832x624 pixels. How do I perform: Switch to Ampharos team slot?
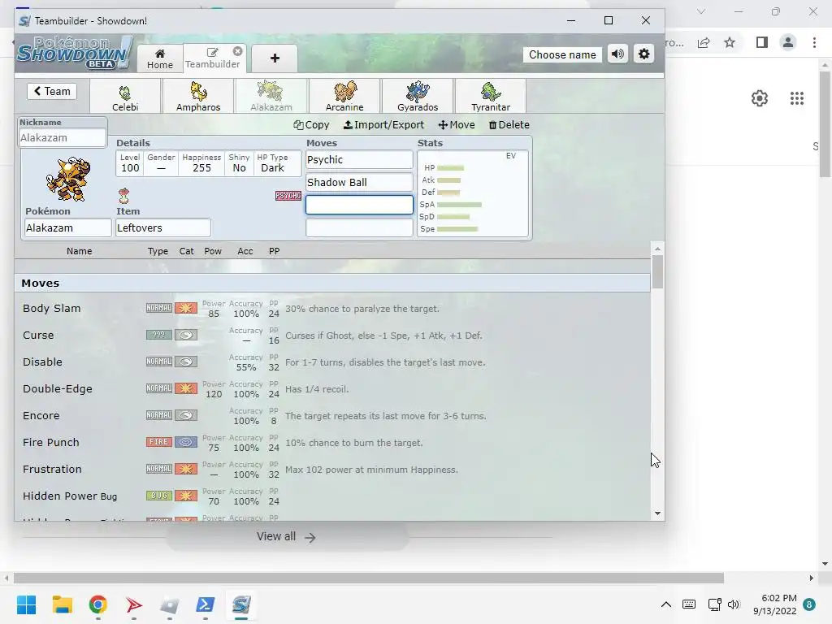[198, 96]
